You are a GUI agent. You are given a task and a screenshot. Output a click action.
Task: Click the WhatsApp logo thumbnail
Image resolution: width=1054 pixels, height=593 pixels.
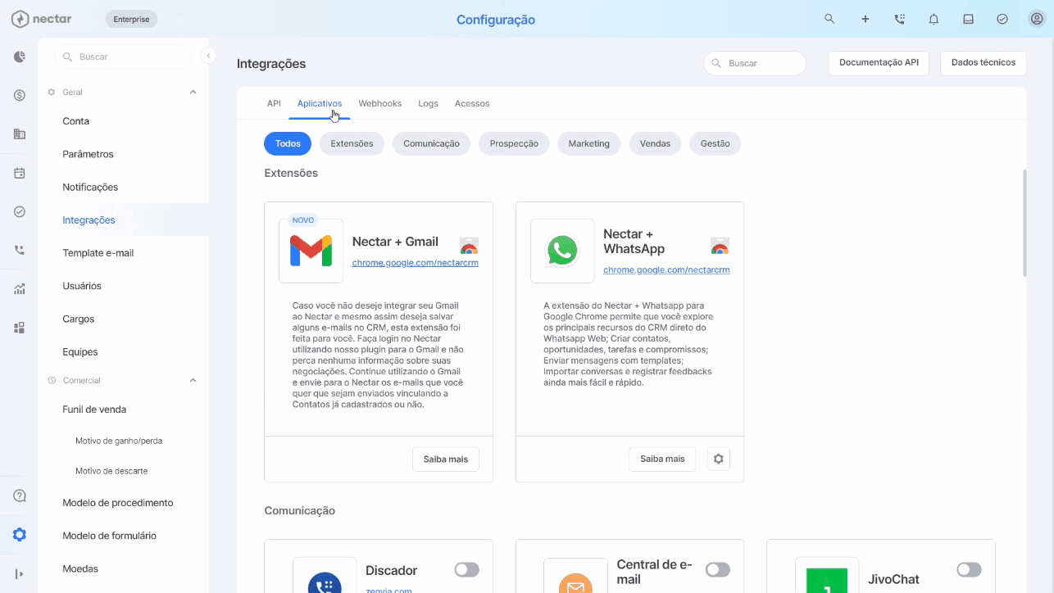[x=562, y=251]
